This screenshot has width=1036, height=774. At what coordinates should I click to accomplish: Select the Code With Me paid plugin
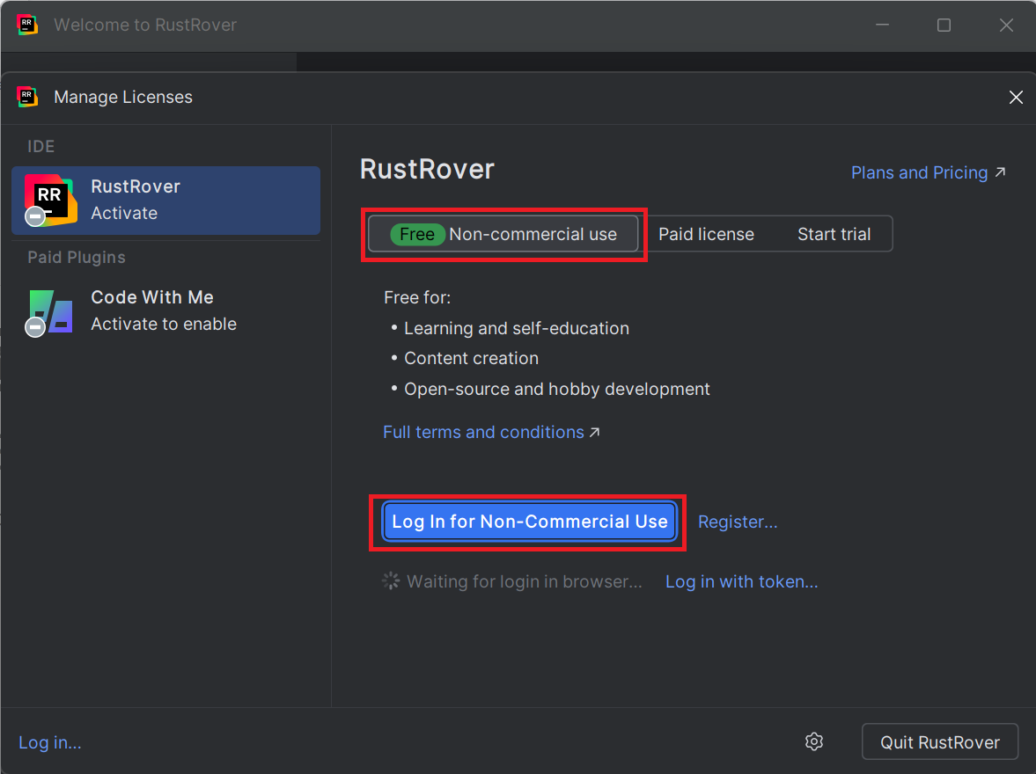pos(165,311)
